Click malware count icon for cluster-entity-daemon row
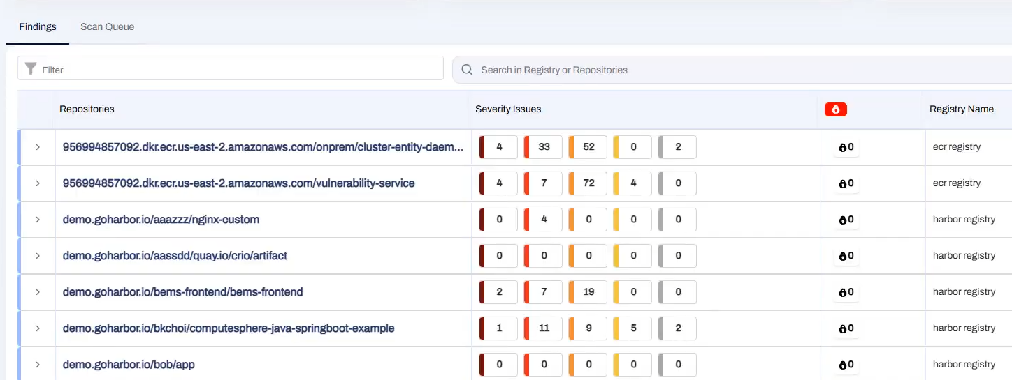 843,147
